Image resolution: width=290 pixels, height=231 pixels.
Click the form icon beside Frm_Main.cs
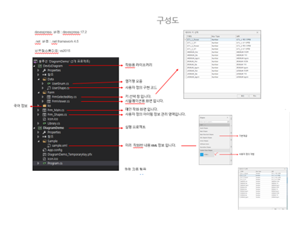[x=45, y=110]
